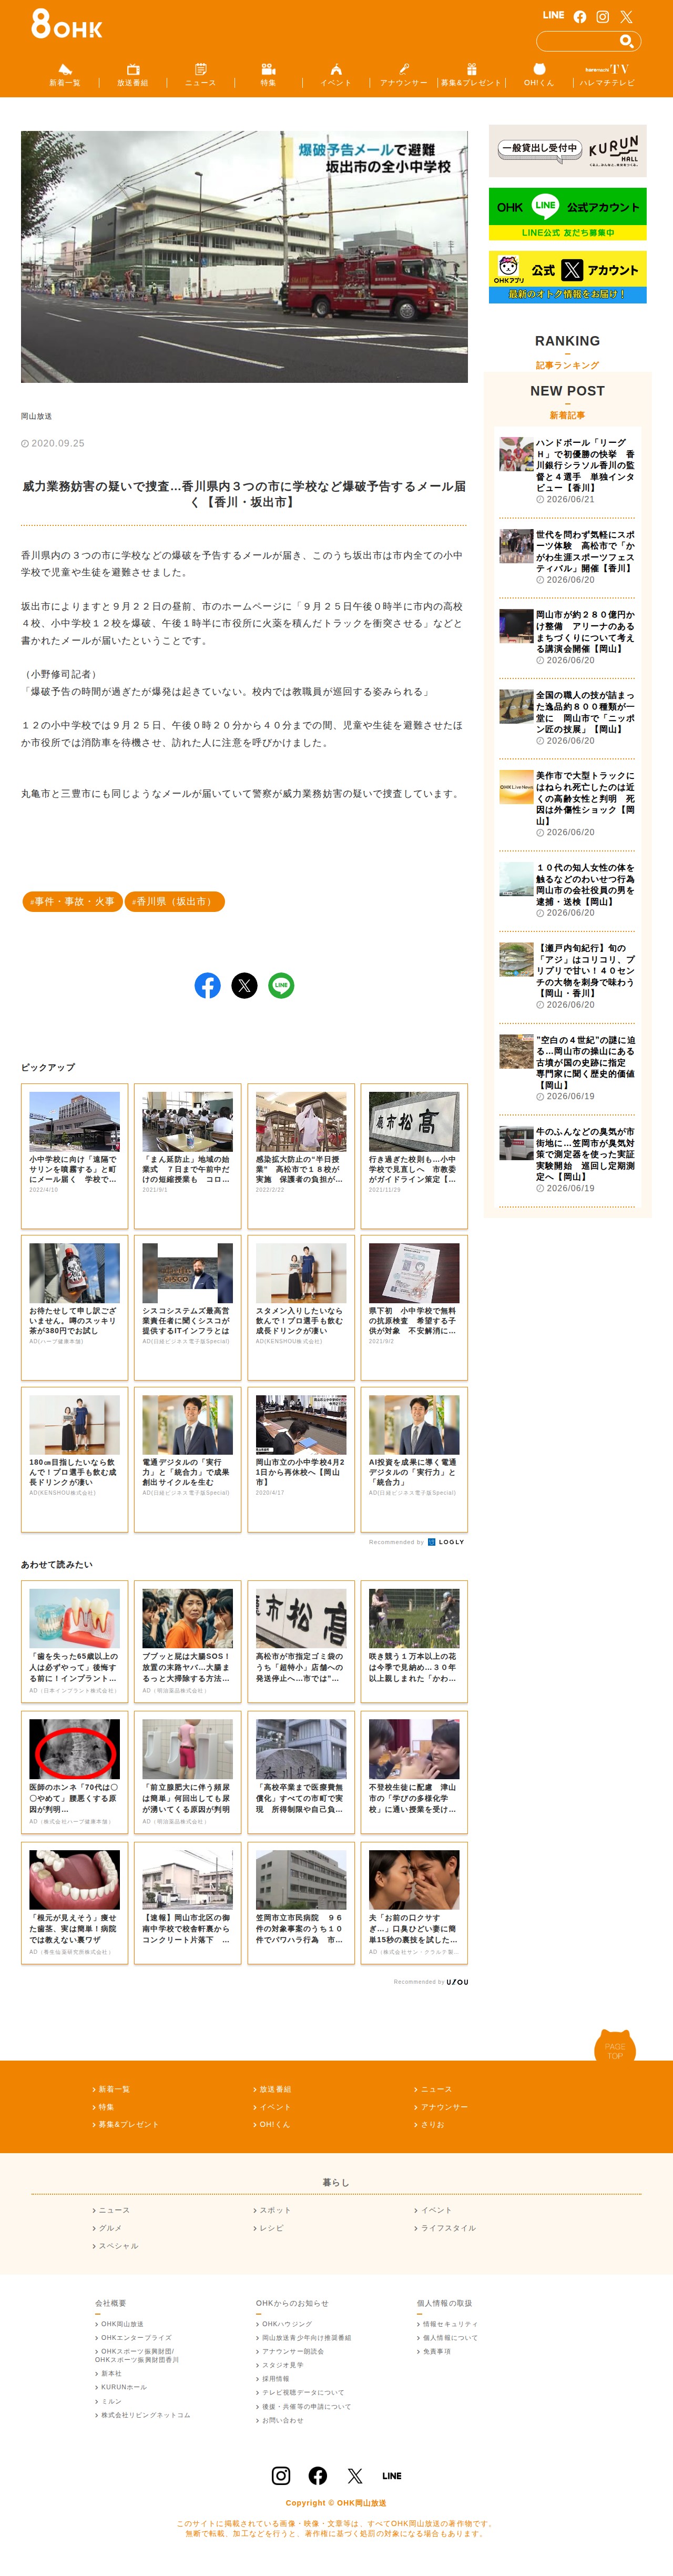Screen dimensions: 673x2576
Task: Share the article on Facebook
Action: pos(207,985)
